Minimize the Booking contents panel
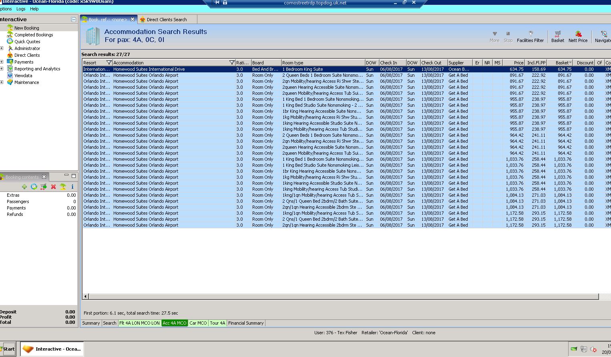Image resolution: width=611 pixels, height=357 pixels. point(66,176)
